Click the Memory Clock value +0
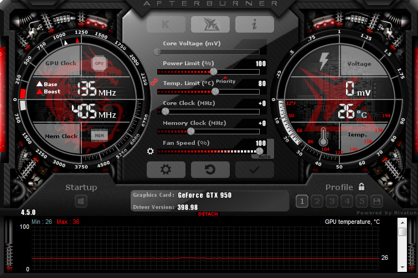The image size is (418, 278). 262,123
